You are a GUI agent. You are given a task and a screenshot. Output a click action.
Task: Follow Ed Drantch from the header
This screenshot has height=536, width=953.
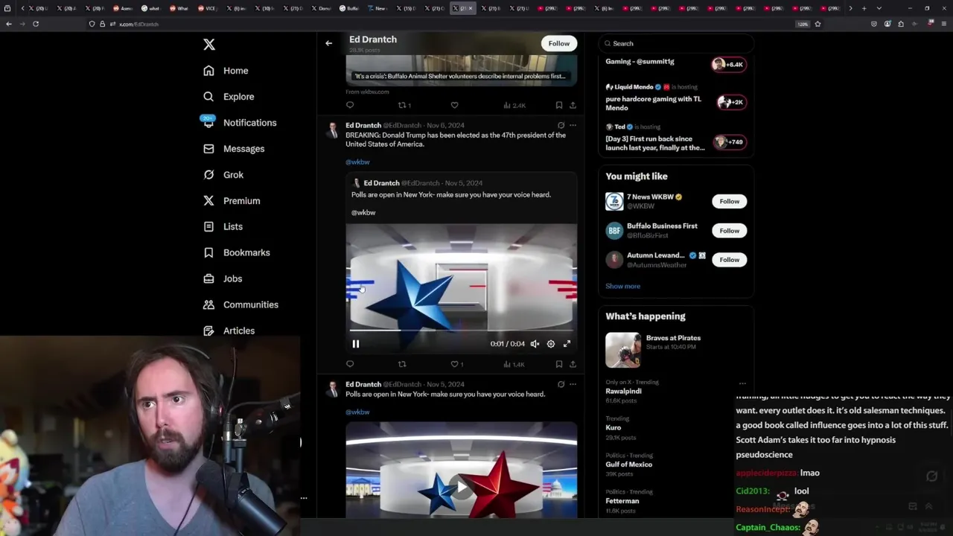coord(559,43)
